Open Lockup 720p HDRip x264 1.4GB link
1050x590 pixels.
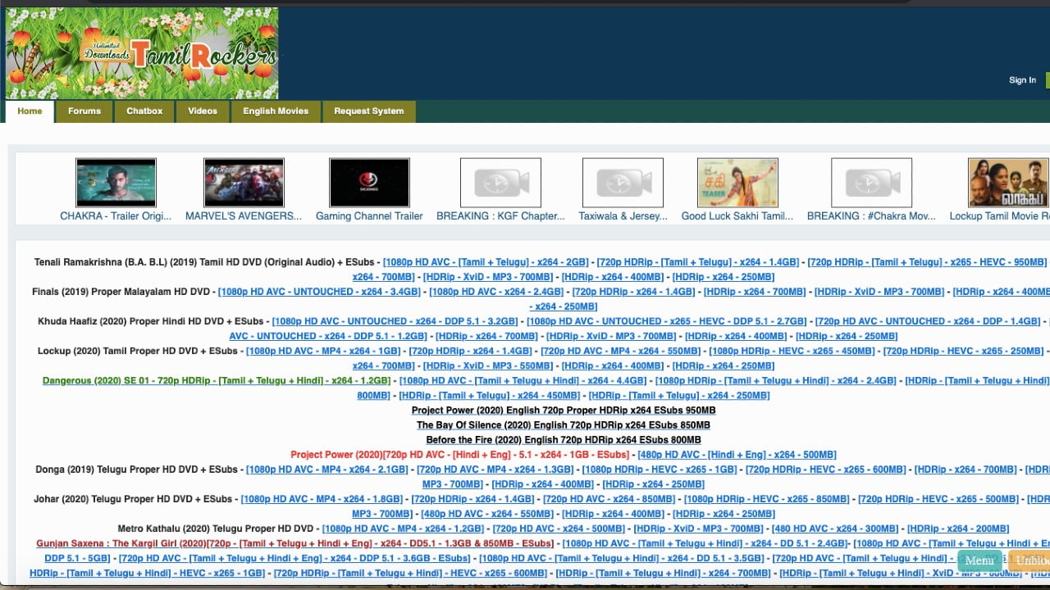tap(471, 351)
